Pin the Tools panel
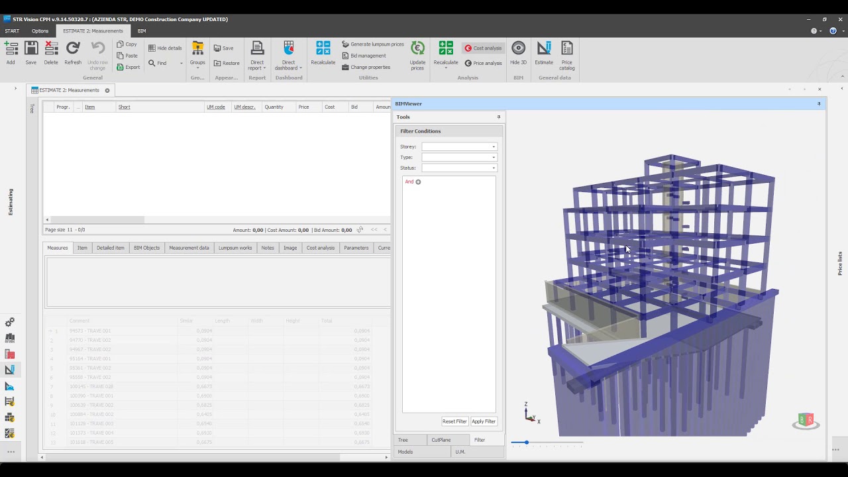This screenshot has width=848, height=477. [x=499, y=117]
